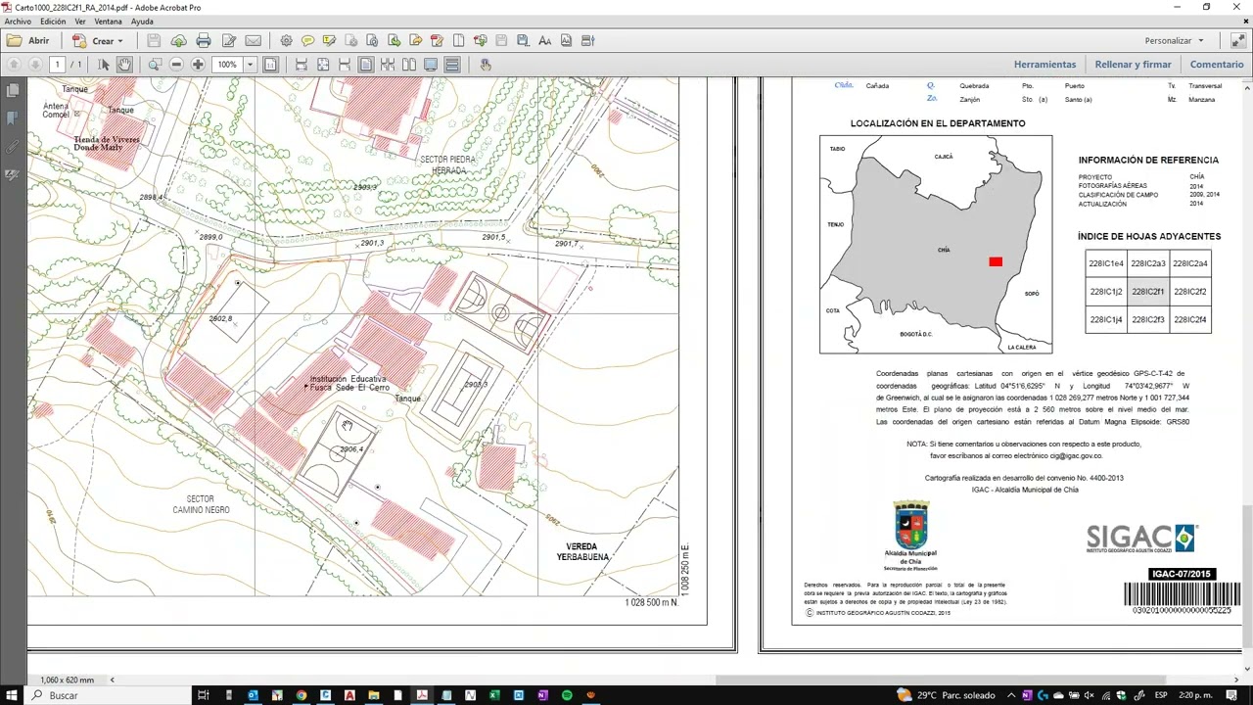Select the marquee zoom tool
The image size is (1253, 705).
pyautogui.click(x=155, y=65)
